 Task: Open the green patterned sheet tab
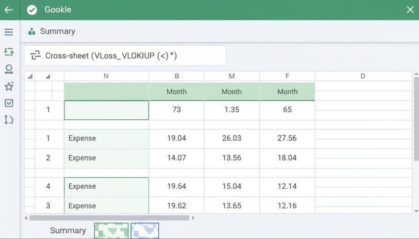pos(111,231)
